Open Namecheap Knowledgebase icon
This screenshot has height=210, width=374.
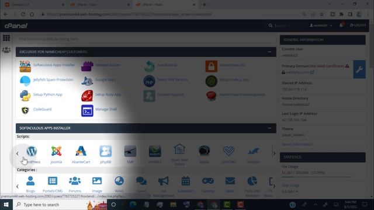pyautogui.click(x=212, y=96)
